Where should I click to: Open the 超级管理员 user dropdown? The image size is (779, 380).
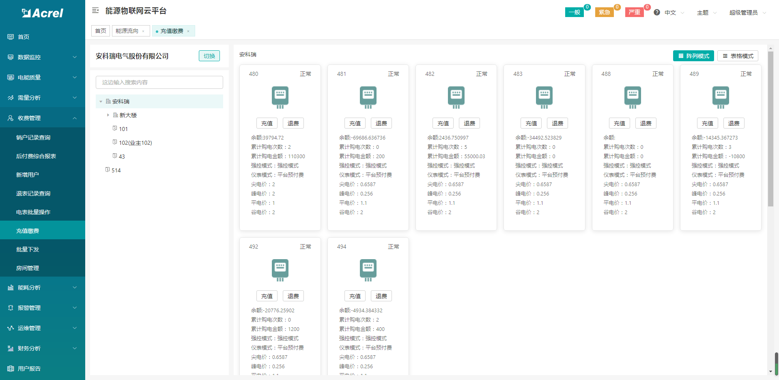748,13
